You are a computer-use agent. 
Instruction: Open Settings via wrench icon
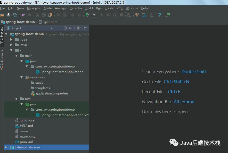tap(137, 15)
